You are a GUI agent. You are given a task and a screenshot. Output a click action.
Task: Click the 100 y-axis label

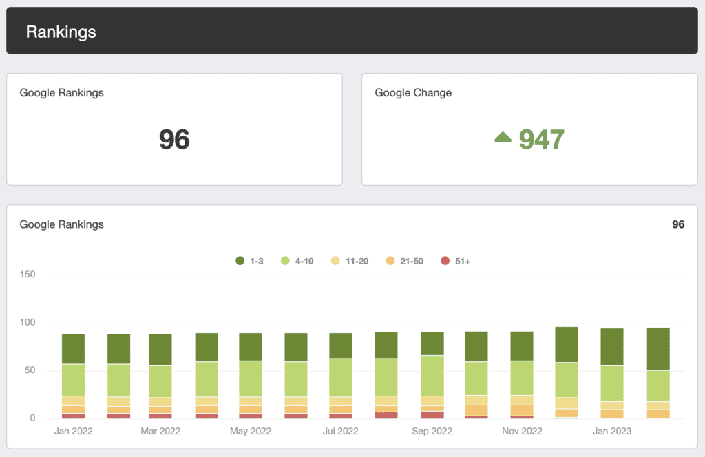28,322
